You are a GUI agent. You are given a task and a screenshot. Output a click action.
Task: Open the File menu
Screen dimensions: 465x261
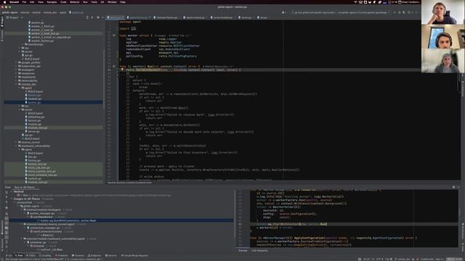[x=24, y=2]
